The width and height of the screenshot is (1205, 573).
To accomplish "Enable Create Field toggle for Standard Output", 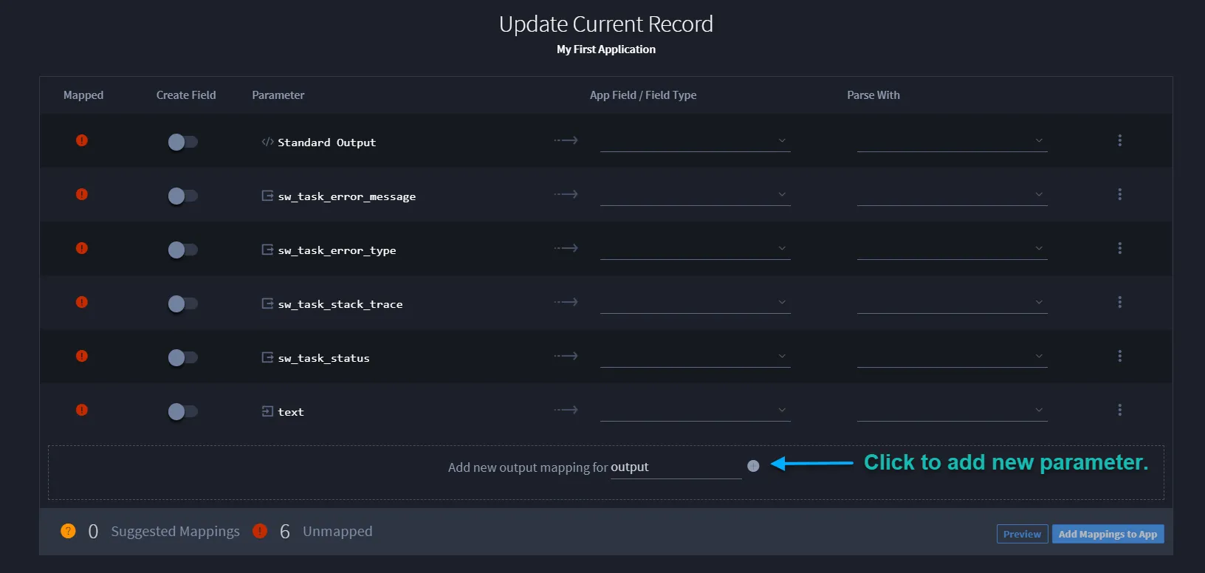I will (182, 142).
